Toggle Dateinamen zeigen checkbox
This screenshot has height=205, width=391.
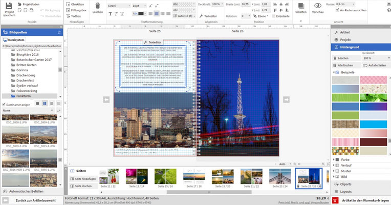pyautogui.click(x=4, y=105)
